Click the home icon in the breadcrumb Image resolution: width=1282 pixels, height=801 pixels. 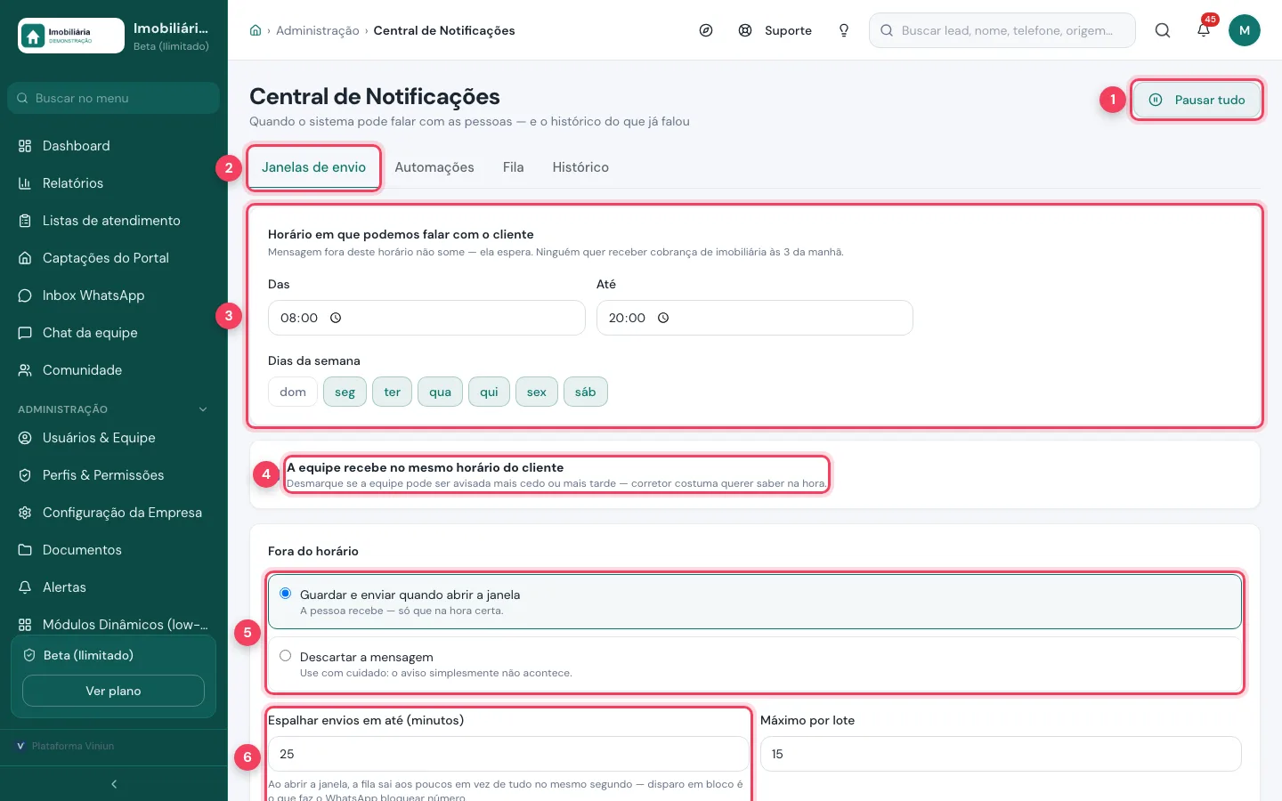tap(256, 30)
